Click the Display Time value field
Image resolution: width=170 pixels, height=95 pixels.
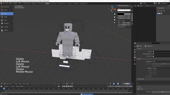click(x=124, y=18)
